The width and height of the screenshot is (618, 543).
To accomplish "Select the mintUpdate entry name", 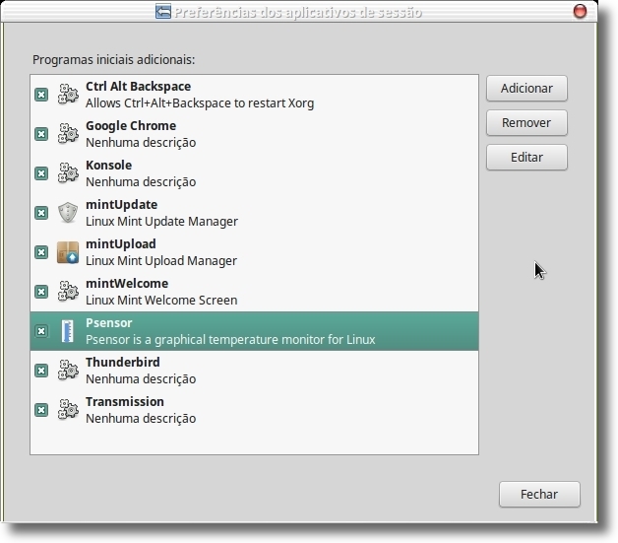I will 121,204.
